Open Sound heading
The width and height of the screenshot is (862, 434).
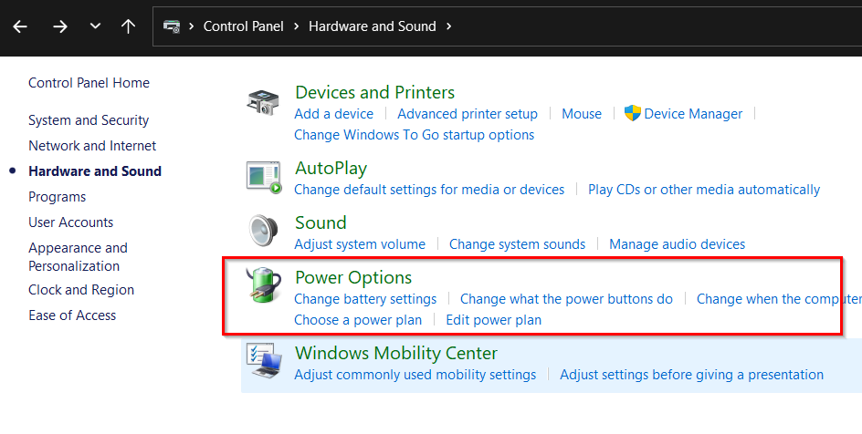coord(321,222)
